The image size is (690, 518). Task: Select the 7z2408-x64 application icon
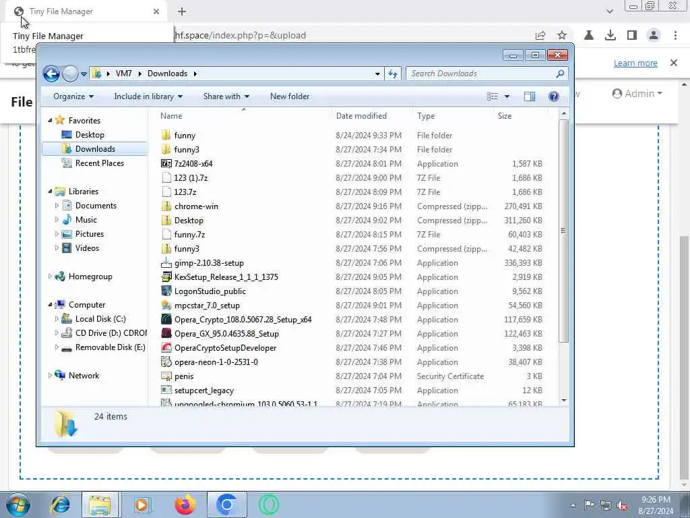point(166,164)
